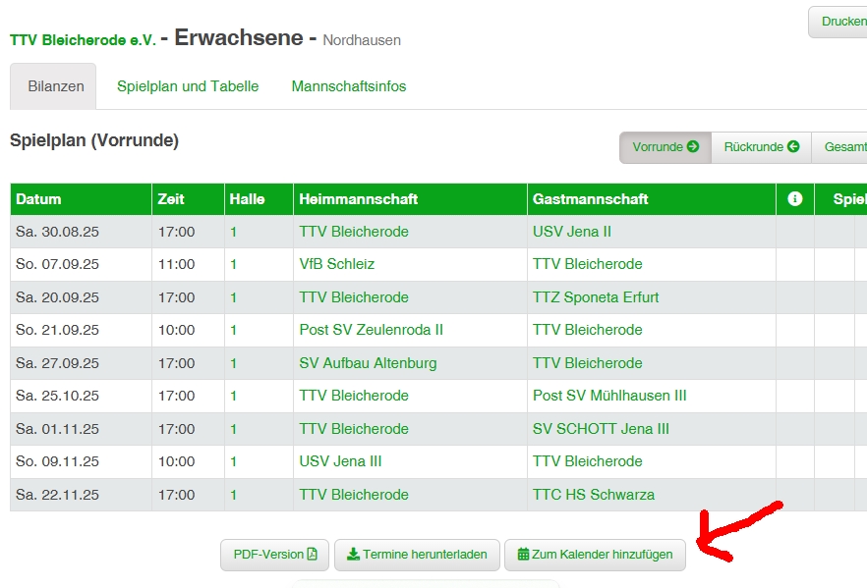Open TTC HS Schwarza team link
Screen dimensions: 867x588
coord(594,494)
